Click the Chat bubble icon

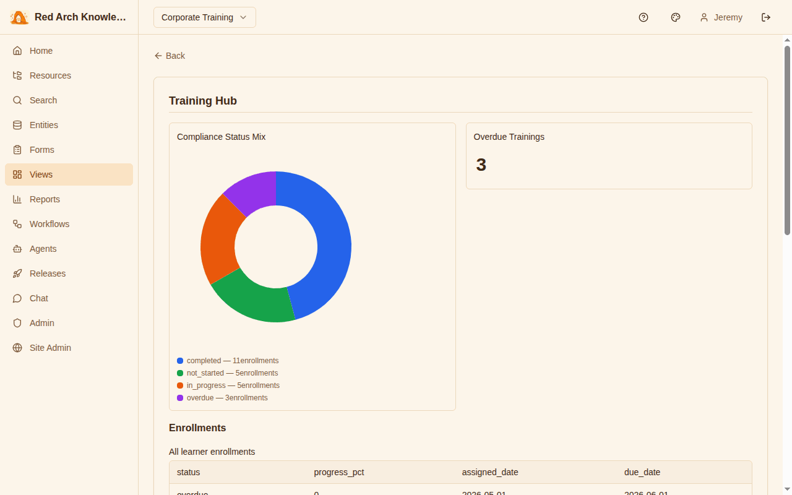[x=17, y=298]
